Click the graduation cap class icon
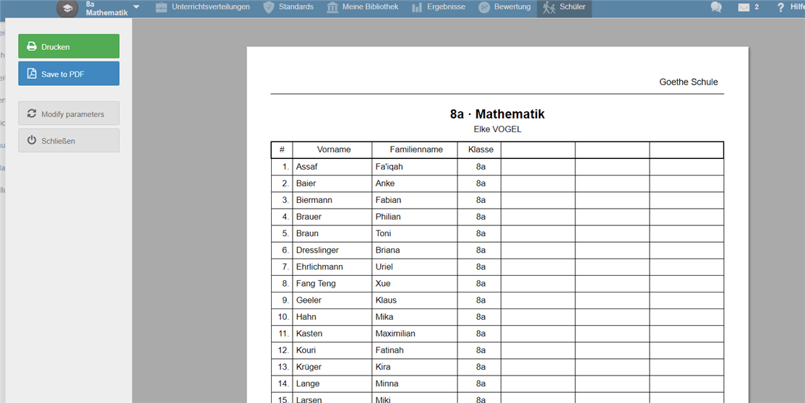805x403 pixels. [67, 8]
